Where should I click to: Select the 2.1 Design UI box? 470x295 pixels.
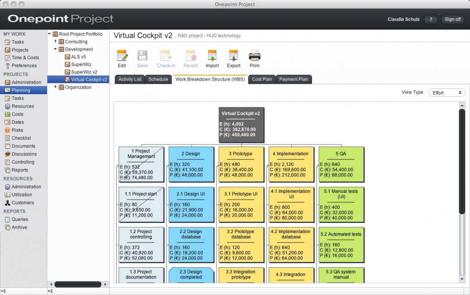pos(191,205)
